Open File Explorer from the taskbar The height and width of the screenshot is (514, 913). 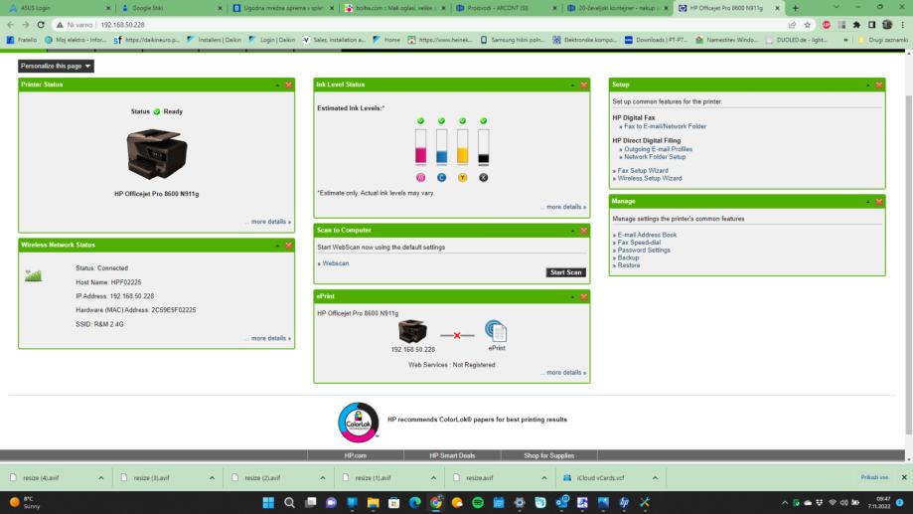(x=373, y=502)
